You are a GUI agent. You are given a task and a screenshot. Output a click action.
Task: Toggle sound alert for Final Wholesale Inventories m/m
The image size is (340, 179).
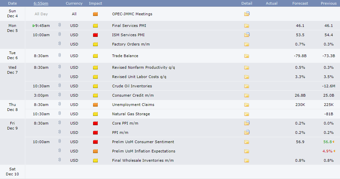(x=59, y=160)
